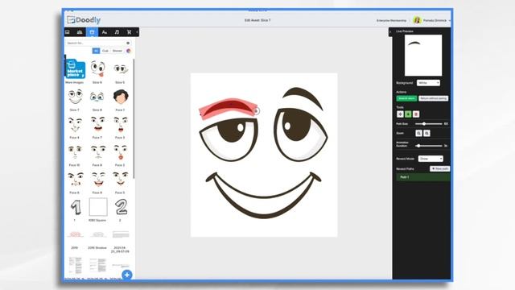Screen dimensions: 515x290
Task: Pick the Face 7 thumbnail
Action: click(97, 125)
